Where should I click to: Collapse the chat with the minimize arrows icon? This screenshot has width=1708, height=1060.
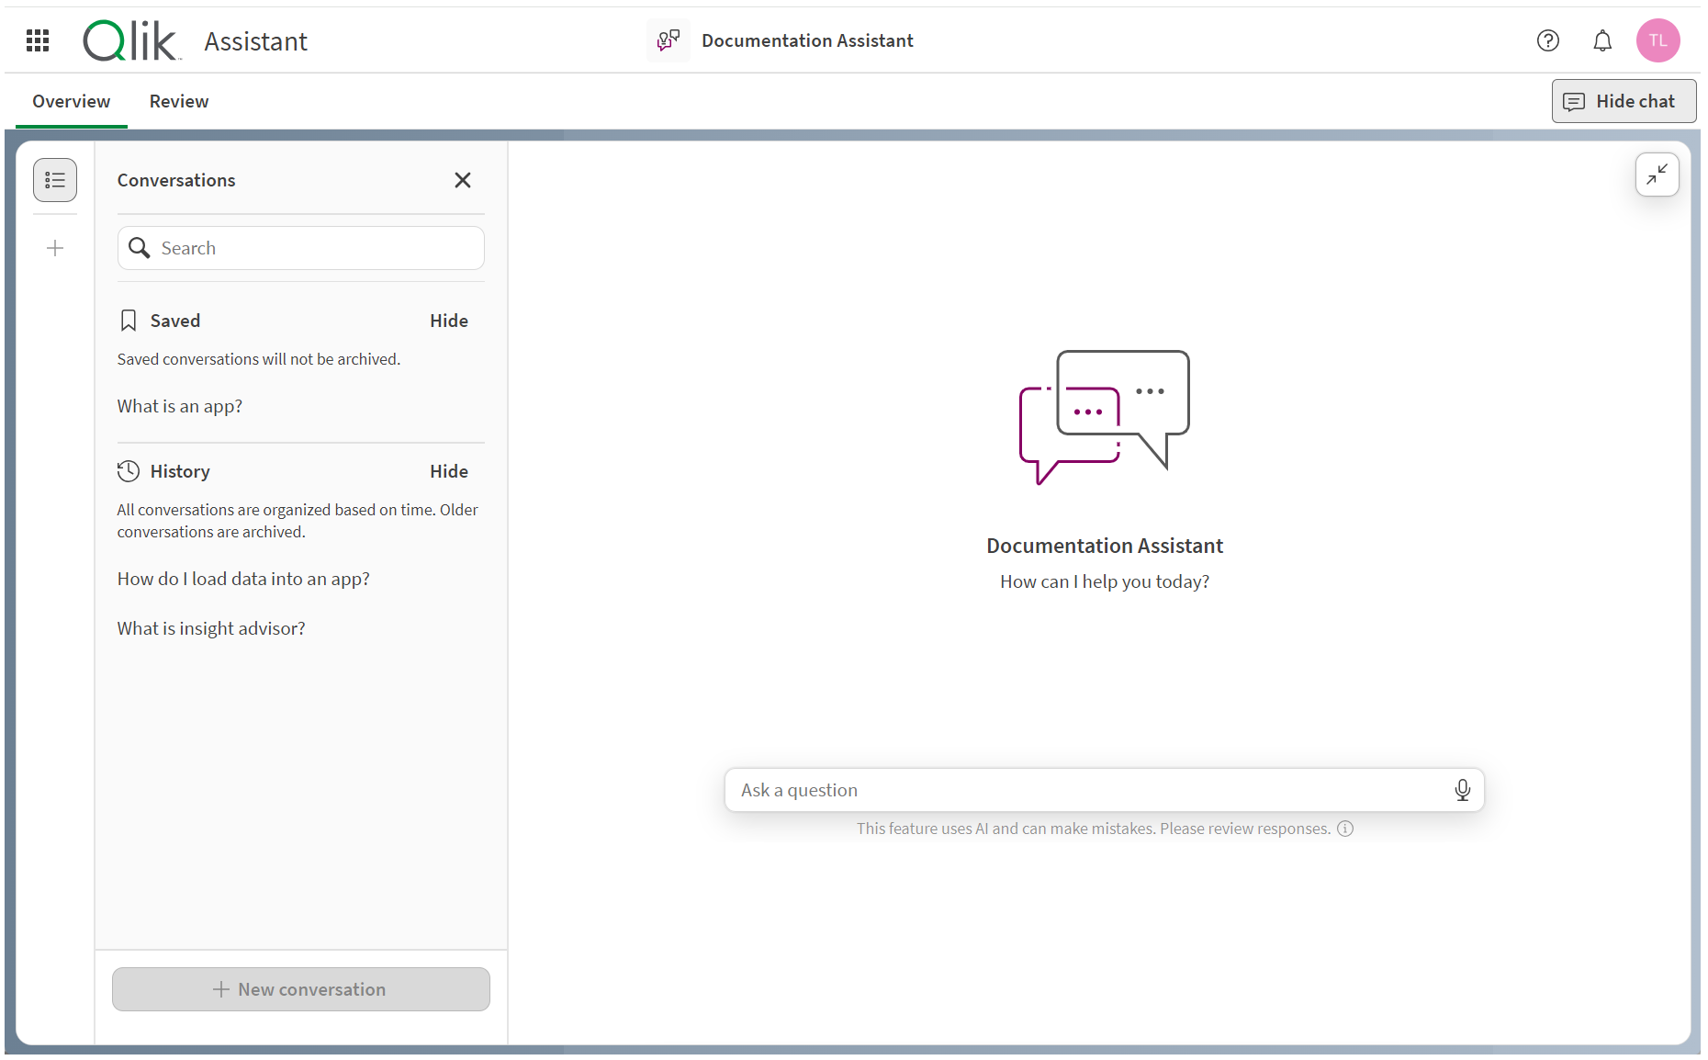[1657, 175]
